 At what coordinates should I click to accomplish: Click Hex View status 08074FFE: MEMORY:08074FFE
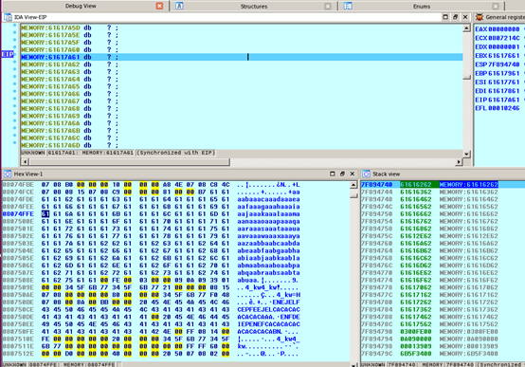click(x=72, y=364)
